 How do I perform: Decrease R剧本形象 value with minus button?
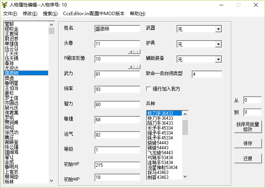click(137, 67)
